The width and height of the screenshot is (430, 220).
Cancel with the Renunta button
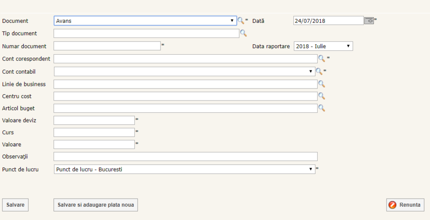405,205
